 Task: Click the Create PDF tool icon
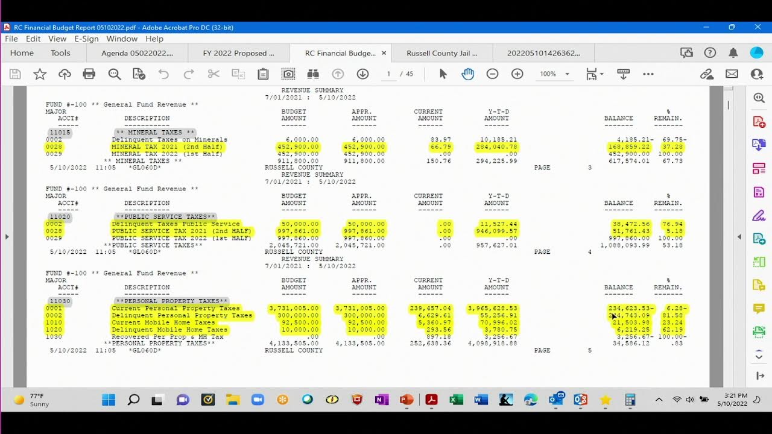point(759,122)
